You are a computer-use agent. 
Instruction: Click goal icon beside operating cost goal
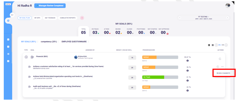(x=30, y=77)
